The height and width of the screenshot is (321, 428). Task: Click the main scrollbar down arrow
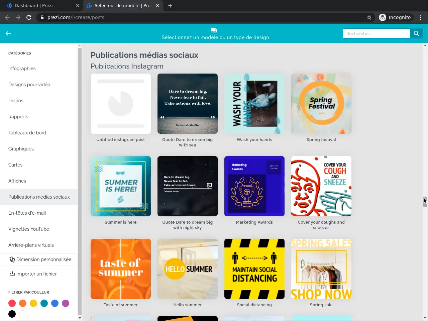(425, 318)
